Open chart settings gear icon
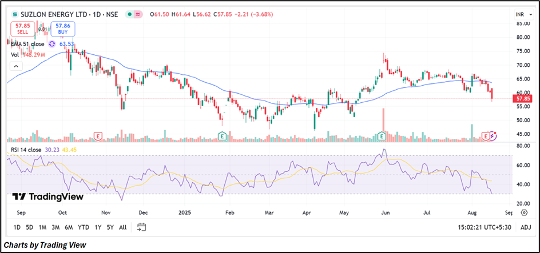The height and width of the screenshot is (253, 540). pyautogui.click(x=524, y=212)
